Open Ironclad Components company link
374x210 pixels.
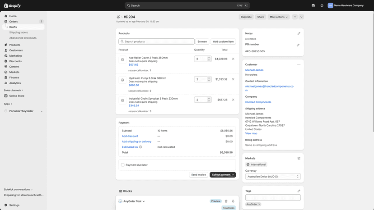258,102
